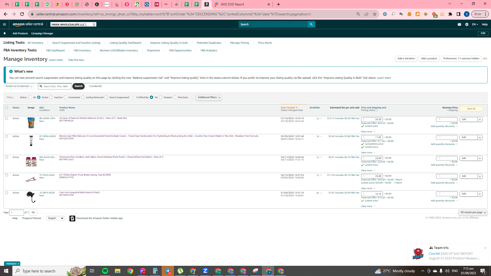This screenshot has width=491, height=276.
Task: Bookmark this page with the star icon
Action: [x=375, y=14]
